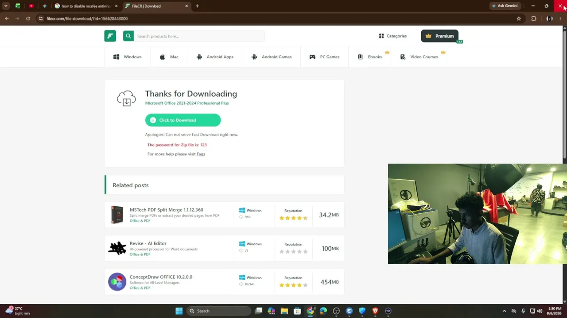Open Revise - AI Editor post
This screenshot has height=318, width=567.
[x=148, y=243]
